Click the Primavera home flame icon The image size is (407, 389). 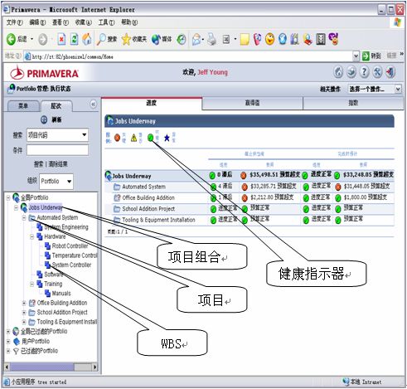pyautogui.click(x=338, y=72)
